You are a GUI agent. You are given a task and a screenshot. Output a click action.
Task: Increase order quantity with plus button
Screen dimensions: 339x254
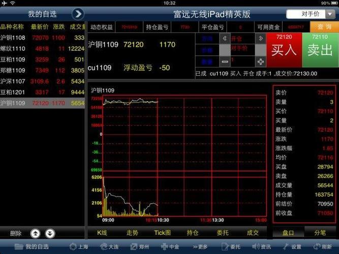pyautogui.click(x=261, y=62)
